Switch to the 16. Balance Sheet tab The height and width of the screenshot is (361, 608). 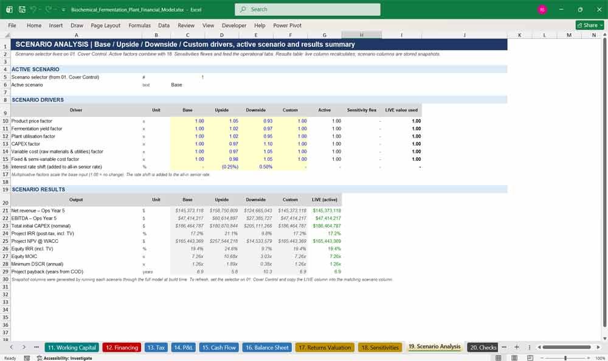pyautogui.click(x=267, y=348)
